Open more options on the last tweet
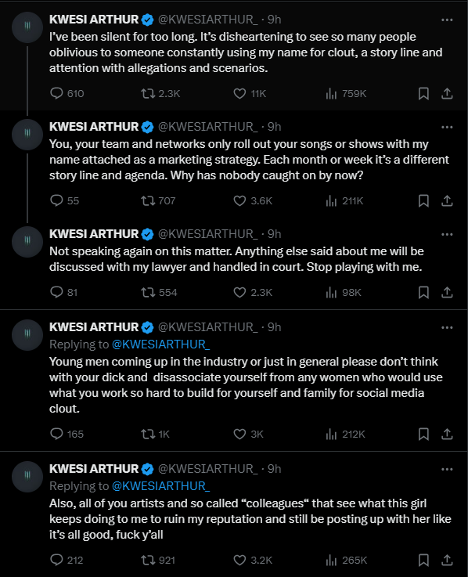 point(447,469)
